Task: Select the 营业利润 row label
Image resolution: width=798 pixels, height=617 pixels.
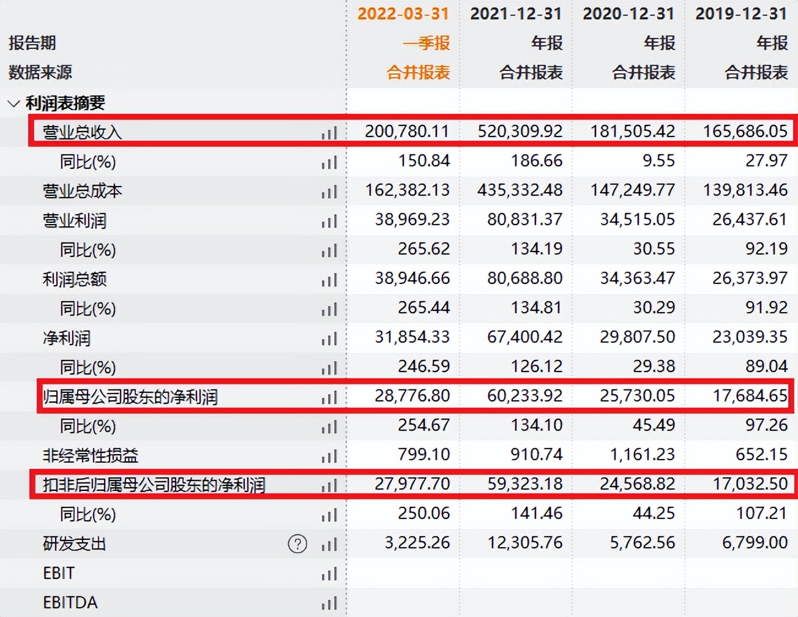Action: (x=74, y=220)
